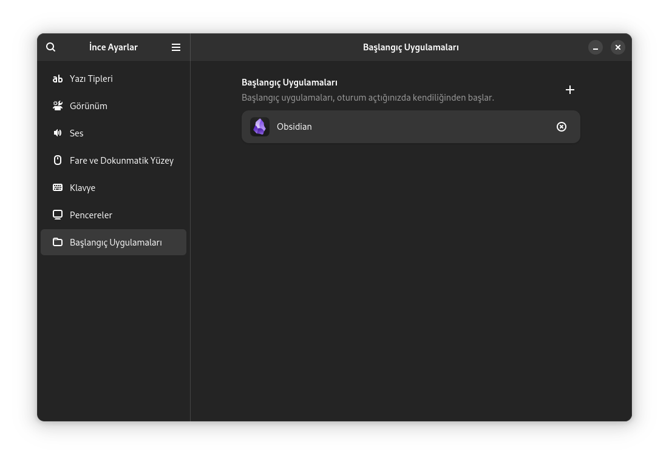
Task: Click the Obsidian app icon thumbnail
Action: coord(260,126)
